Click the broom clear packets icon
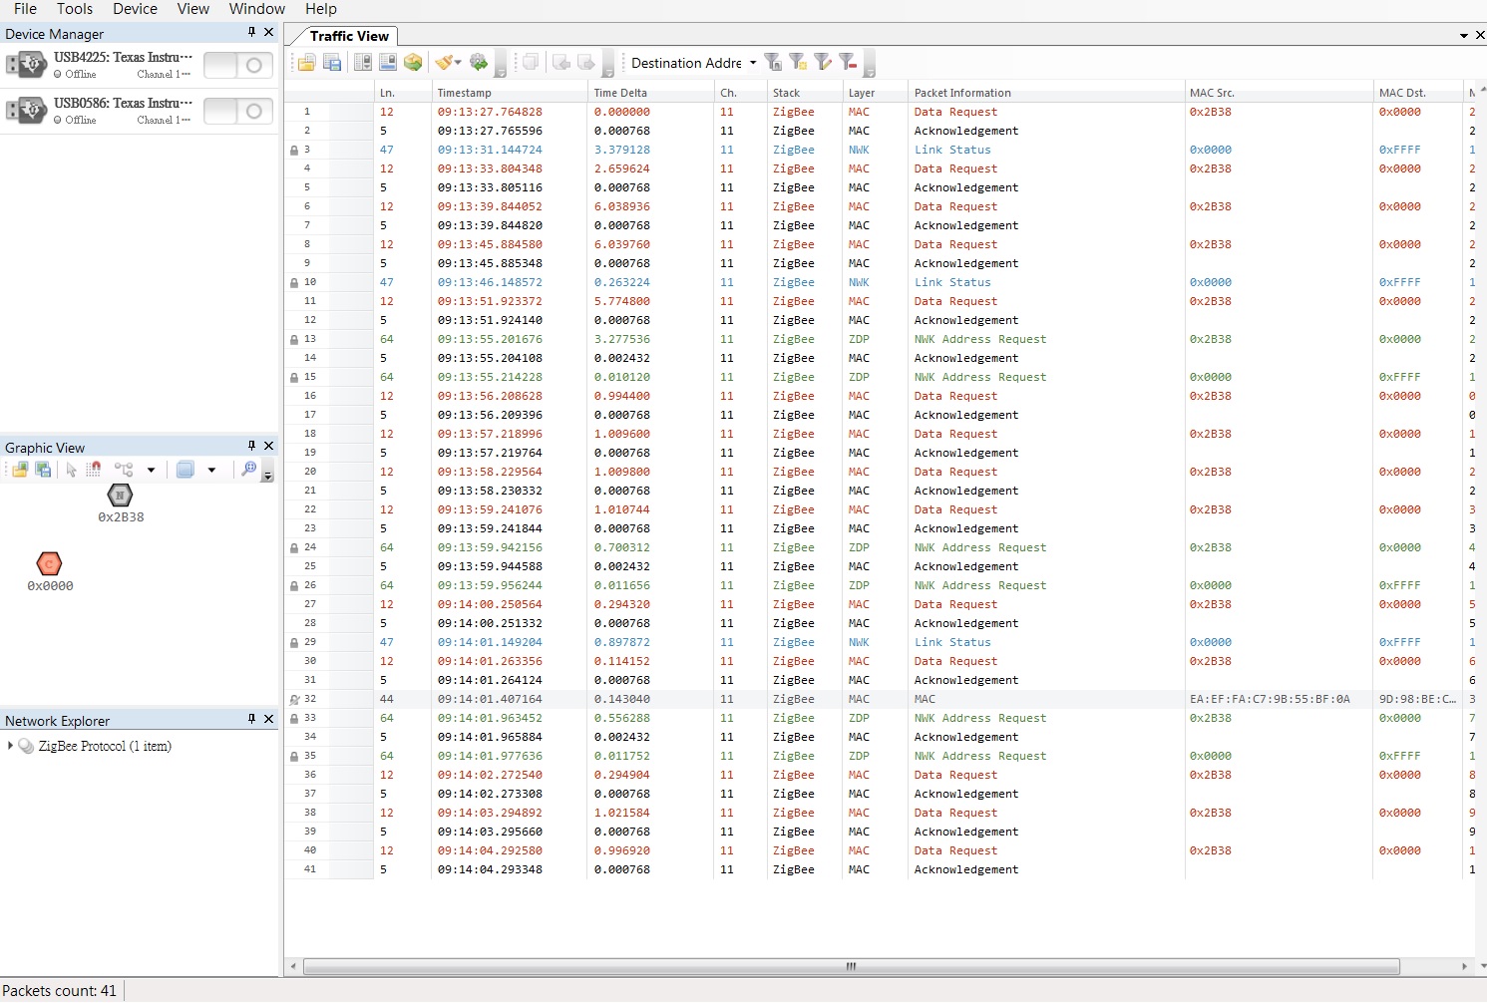Screen dimensions: 1487x1003 (444, 63)
